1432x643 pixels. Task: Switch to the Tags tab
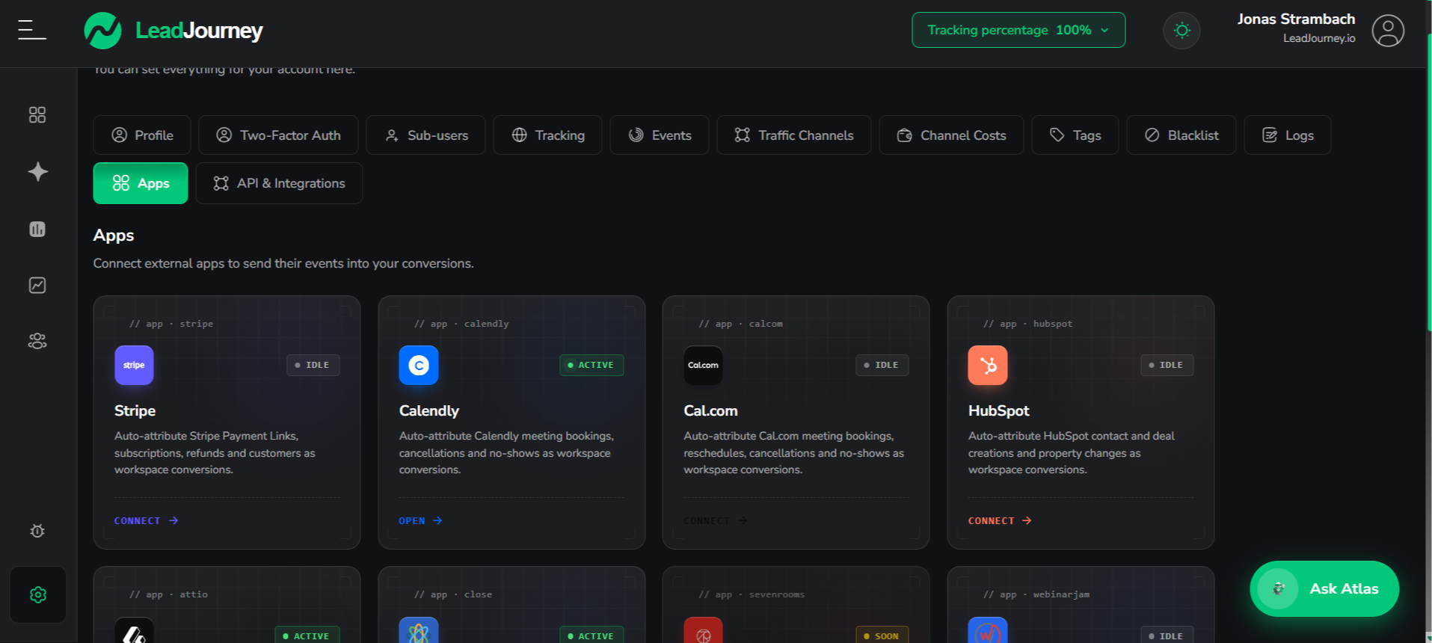click(1075, 135)
